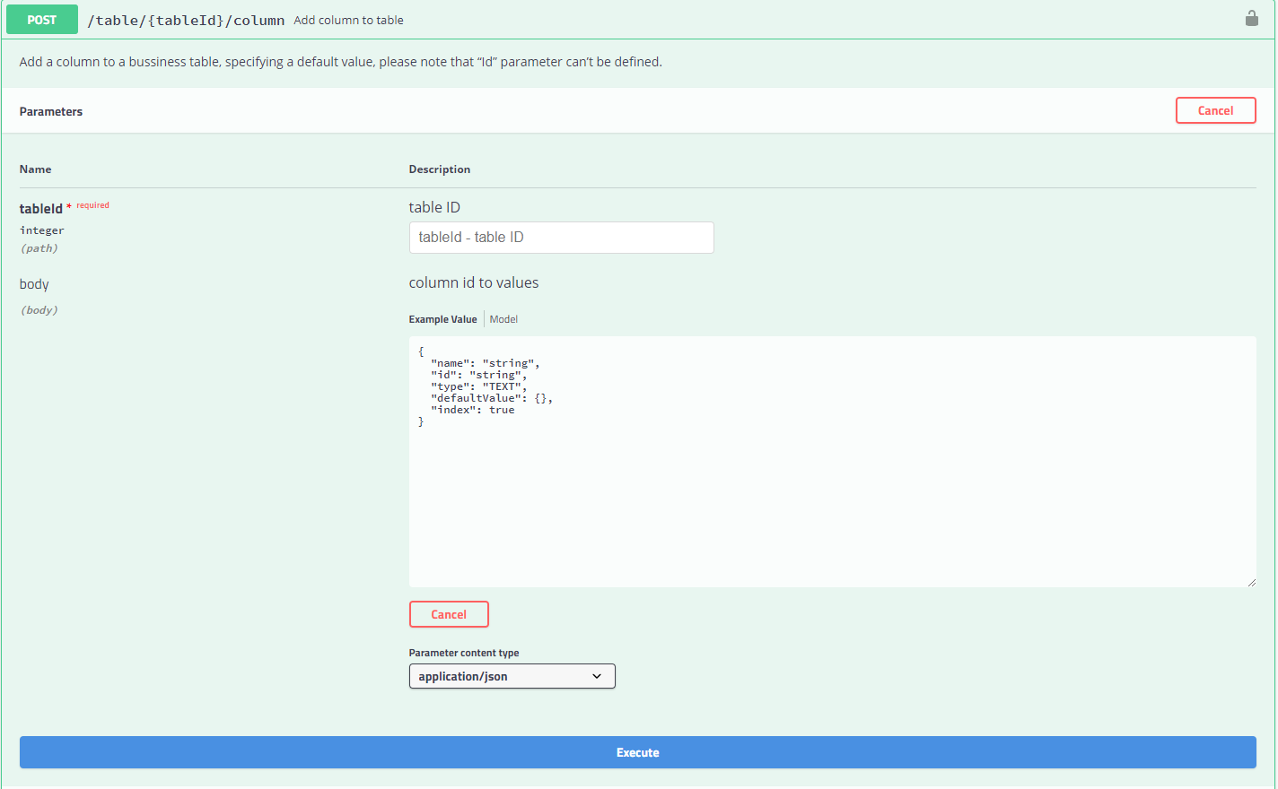This screenshot has width=1278, height=789.
Task: Click the textarea resize handle icon
Action: [x=1252, y=583]
